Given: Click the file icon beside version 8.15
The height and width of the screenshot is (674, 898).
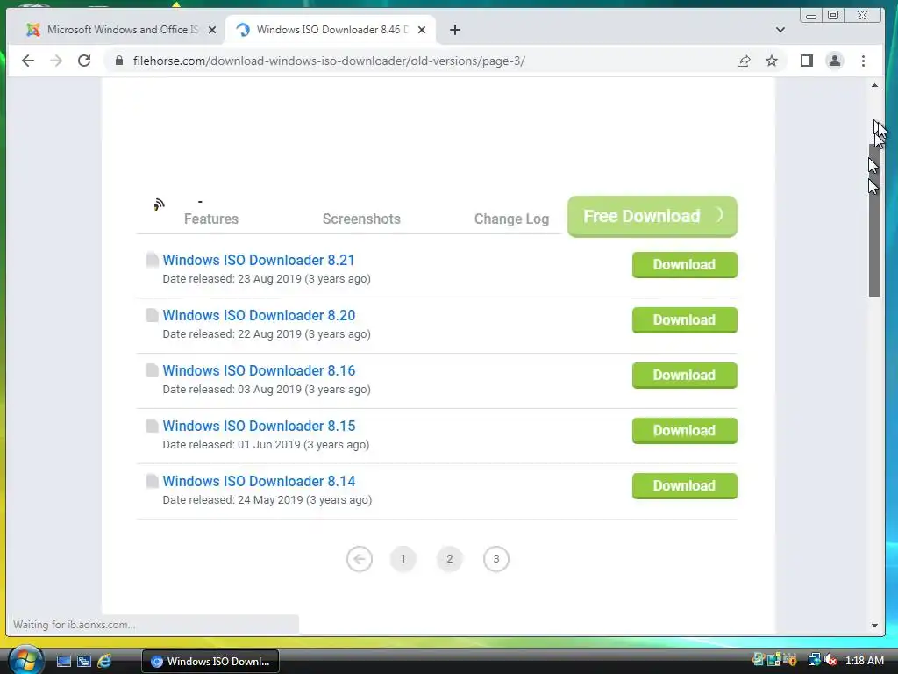Looking at the screenshot, I should 152,426.
